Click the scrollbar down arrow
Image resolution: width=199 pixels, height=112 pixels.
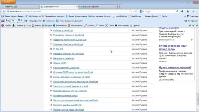point(197,110)
